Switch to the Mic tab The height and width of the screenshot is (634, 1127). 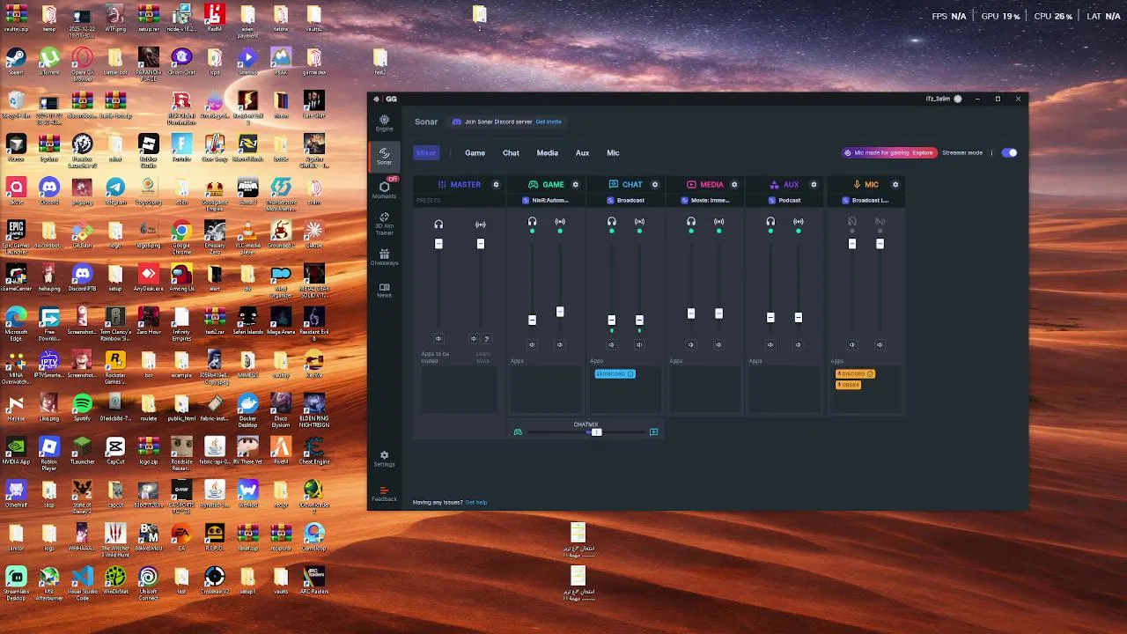[613, 153]
